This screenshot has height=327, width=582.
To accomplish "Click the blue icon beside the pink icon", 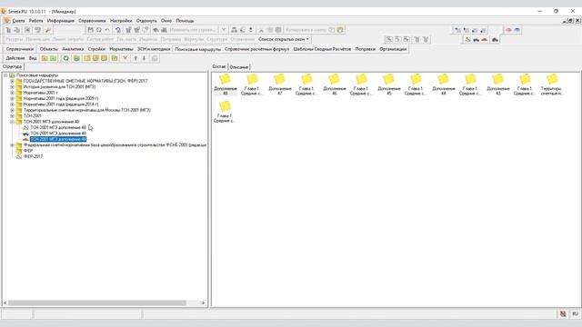I will pyautogui.click(x=517, y=30).
